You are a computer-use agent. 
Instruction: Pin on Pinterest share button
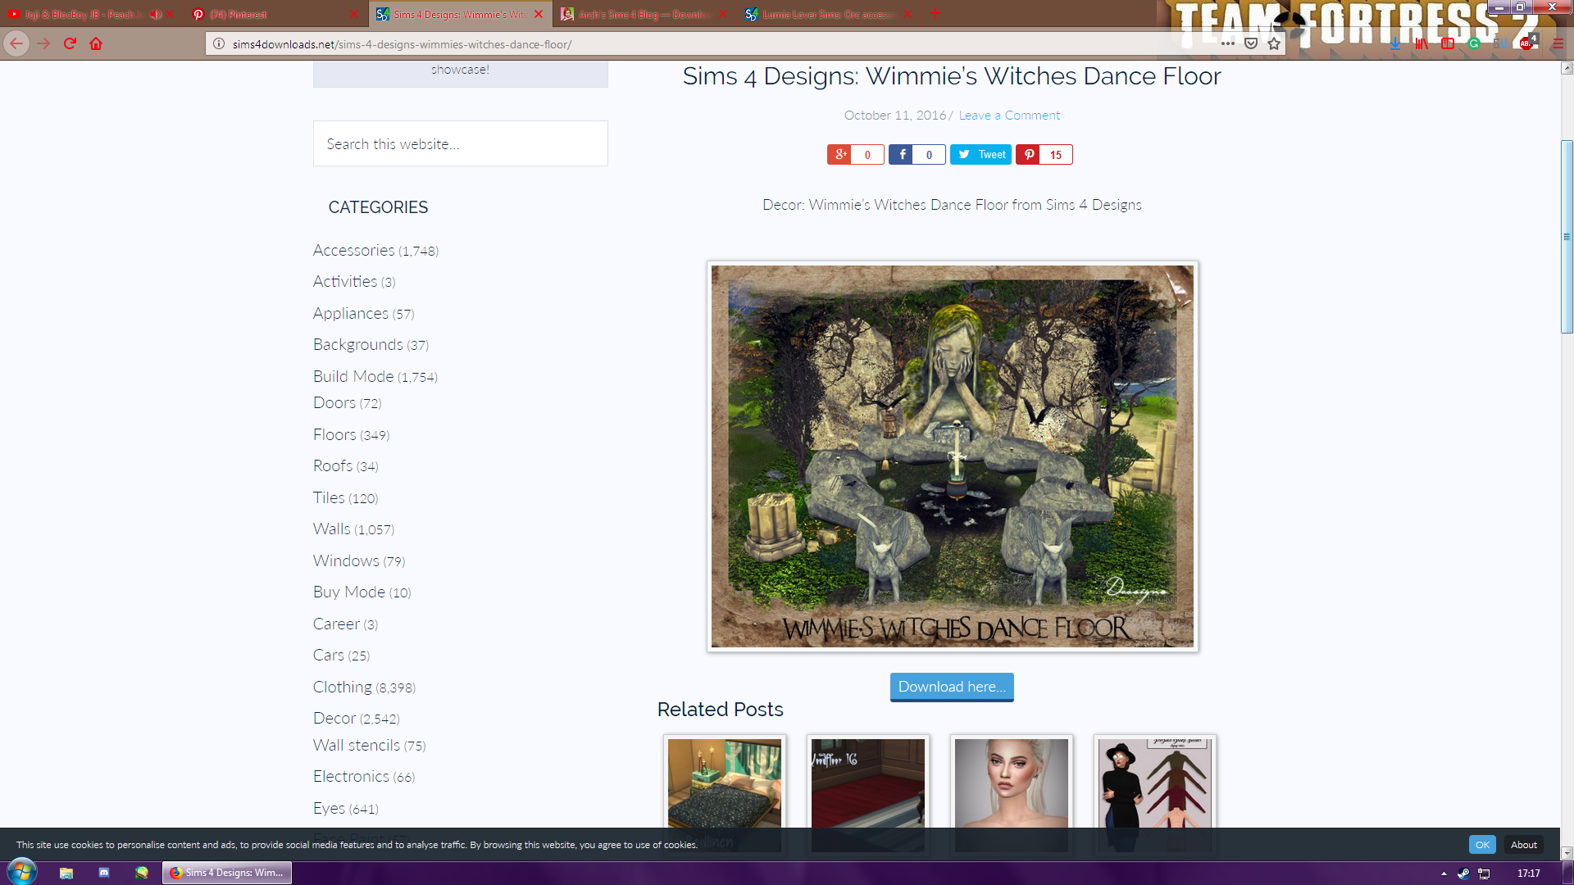1044,154
